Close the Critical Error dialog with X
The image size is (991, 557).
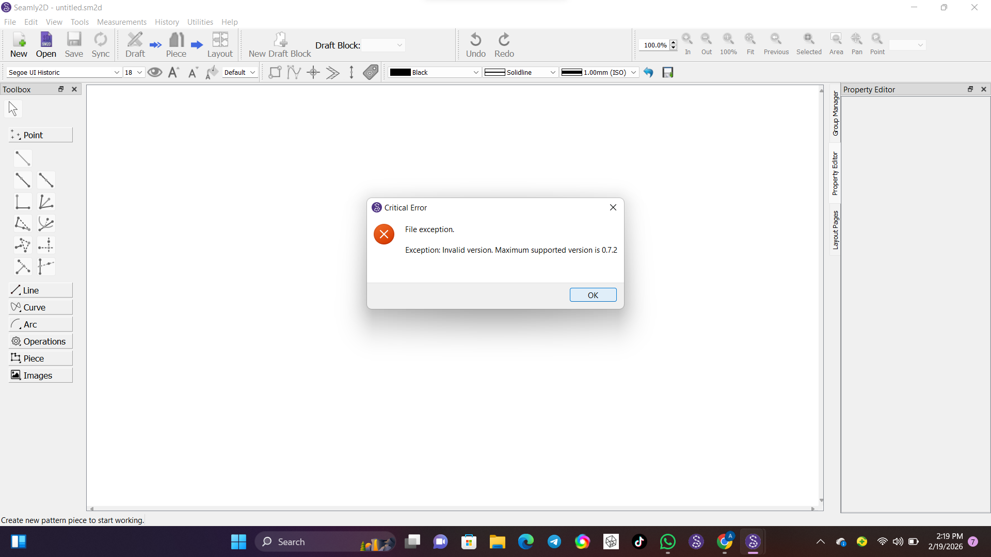[x=613, y=207]
